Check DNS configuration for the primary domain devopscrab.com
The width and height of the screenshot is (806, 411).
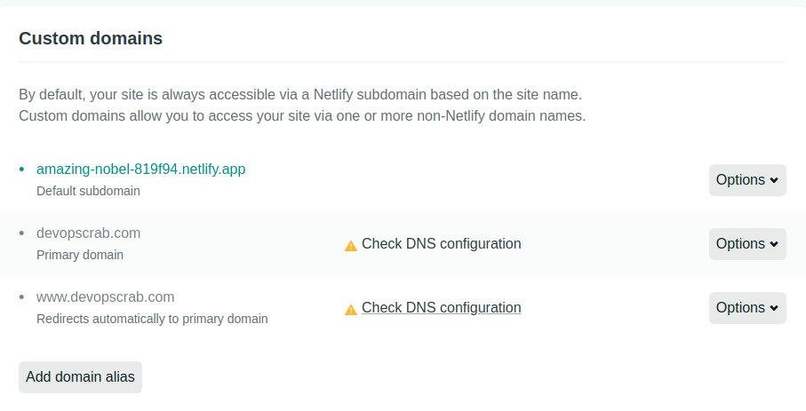pyautogui.click(x=441, y=243)
